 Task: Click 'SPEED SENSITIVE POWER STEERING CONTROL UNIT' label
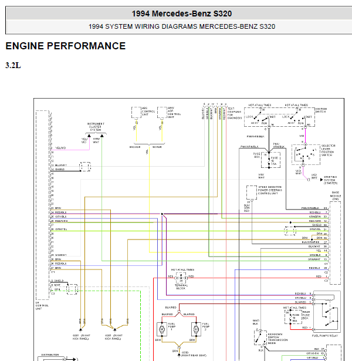pyautogui.click(x=270, y=190)
